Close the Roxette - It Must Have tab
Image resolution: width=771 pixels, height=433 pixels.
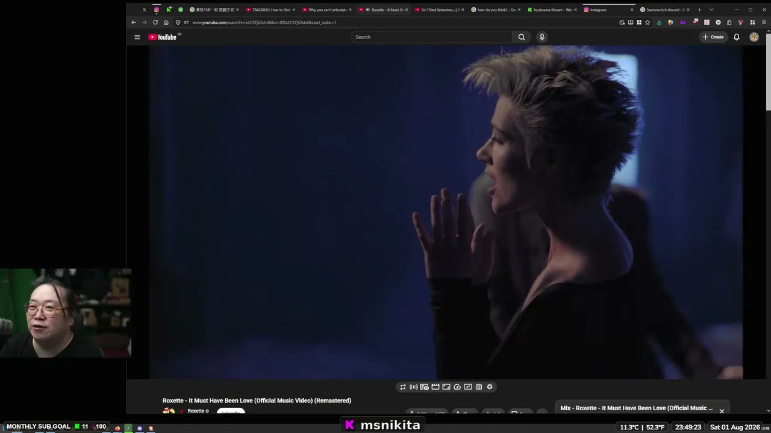pyautogui.click(x=407, y=10)
